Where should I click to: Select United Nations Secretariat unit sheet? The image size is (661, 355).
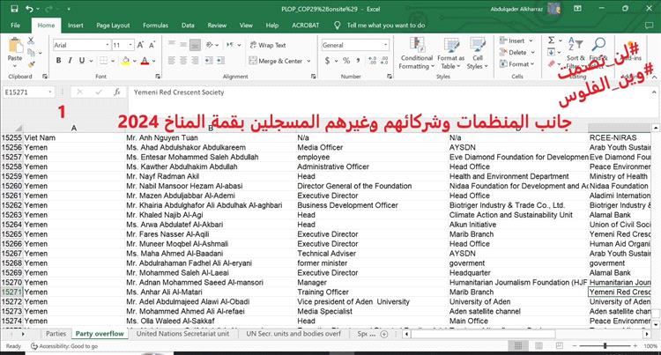coord(182,334)
